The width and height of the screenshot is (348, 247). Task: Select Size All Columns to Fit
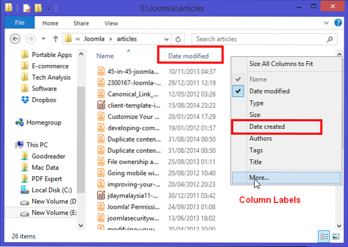tap(281, 64)
